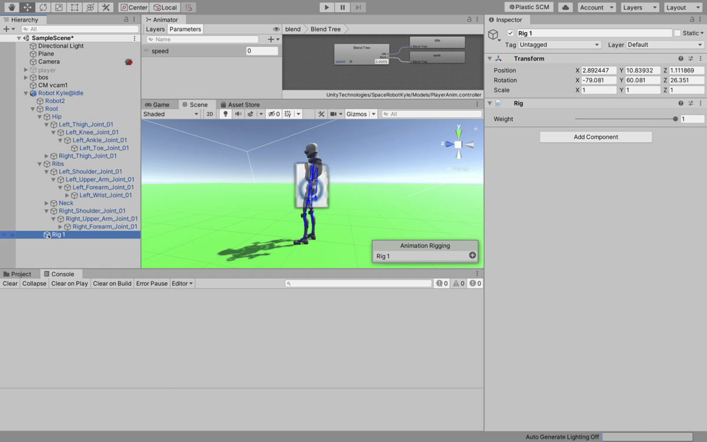
Task: Open the Available Custom Editor Tools menu
Action: 105,7
